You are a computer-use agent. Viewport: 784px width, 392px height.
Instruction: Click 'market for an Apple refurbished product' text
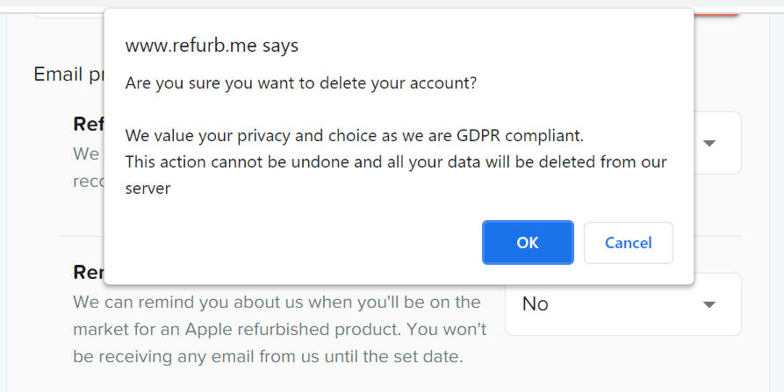pyautogui.click(x=278, y=330)
